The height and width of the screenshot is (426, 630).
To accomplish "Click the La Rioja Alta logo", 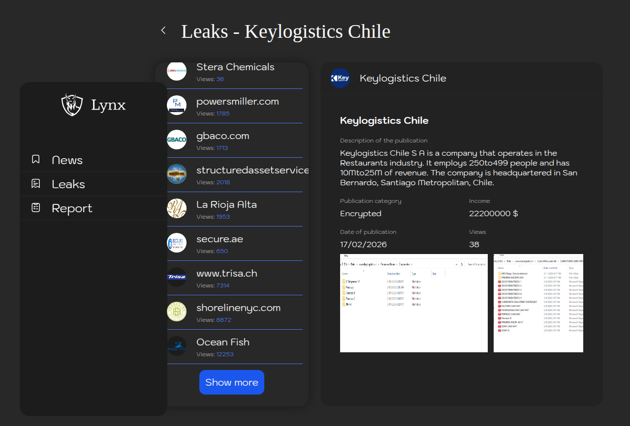I will pyautogui.click(x=177, y=208).
